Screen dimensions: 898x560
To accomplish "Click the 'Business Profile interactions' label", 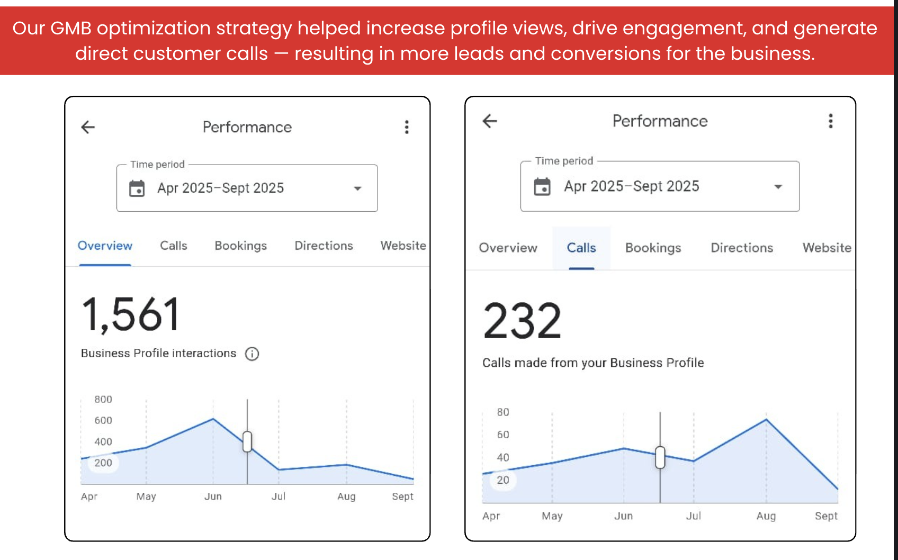I will click(158, 353).
